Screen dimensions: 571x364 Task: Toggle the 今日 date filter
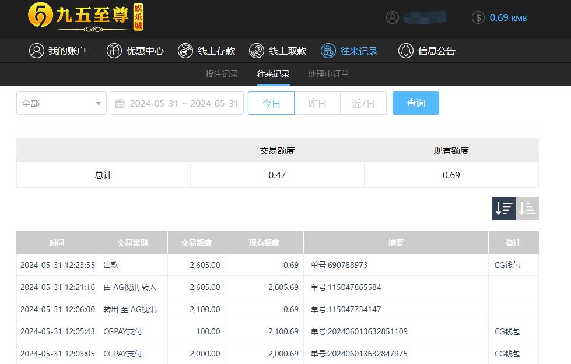[x=271, y=103]
